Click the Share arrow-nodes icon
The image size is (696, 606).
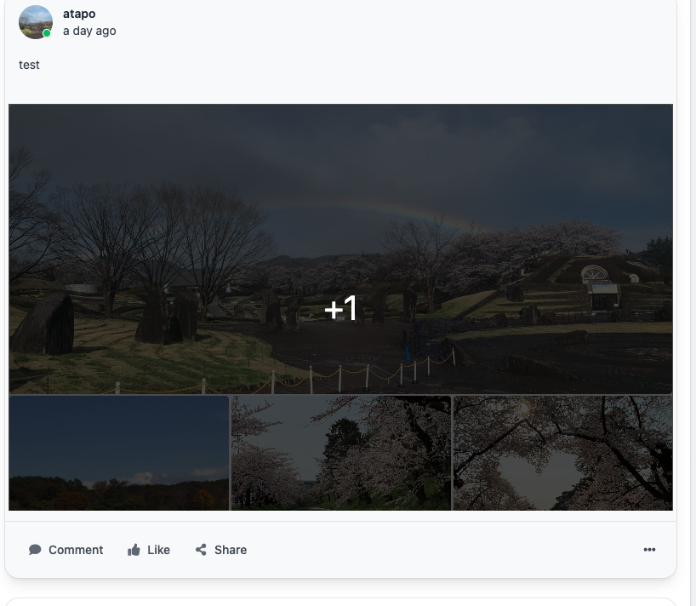201,550
